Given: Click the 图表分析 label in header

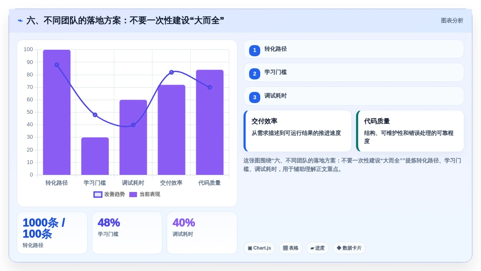Looking at the screenshot, I should click(x=452, y=21).
